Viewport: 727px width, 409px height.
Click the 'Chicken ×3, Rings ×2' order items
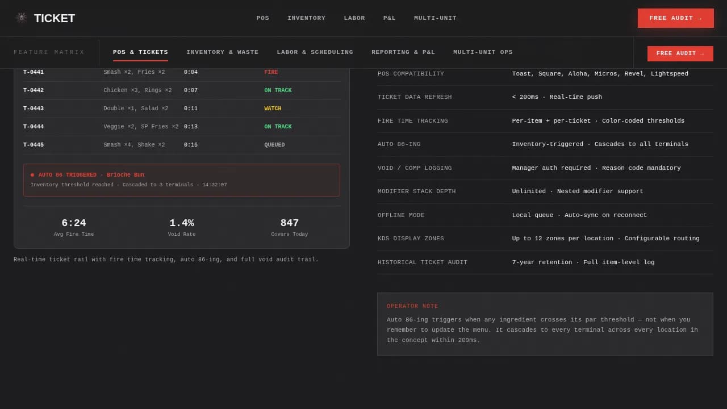point(137,90)
